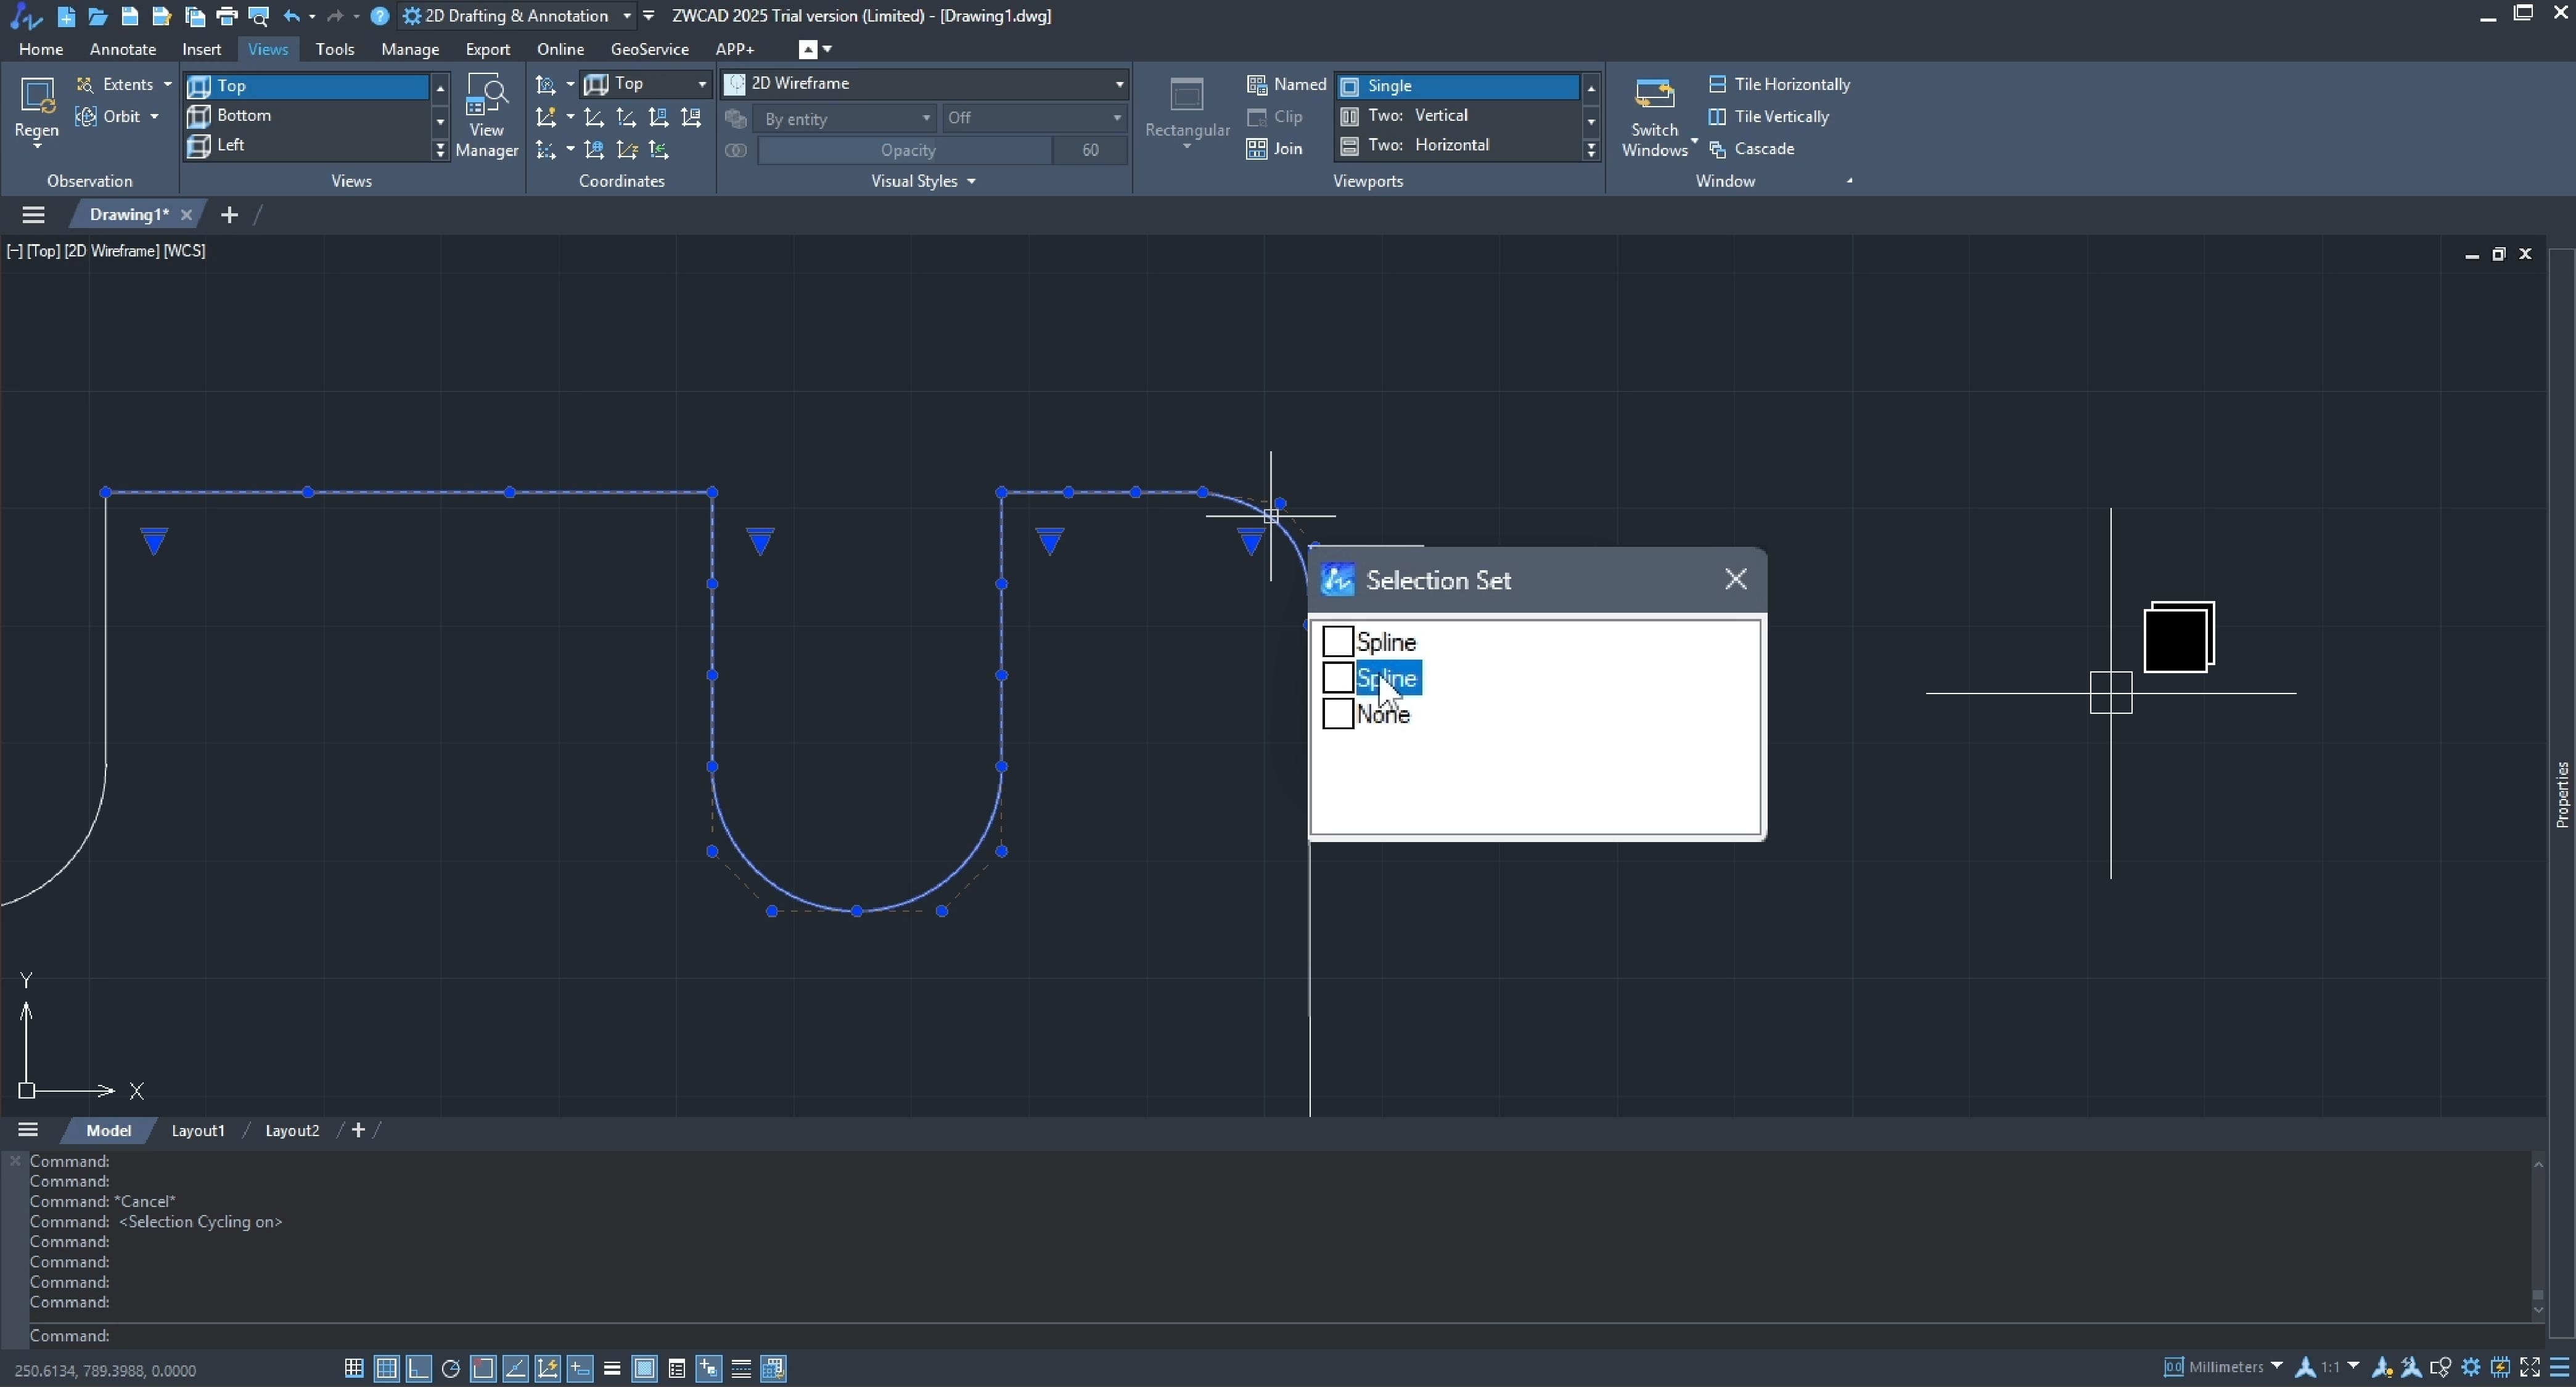The image size is (2576, 1387).
Task: Open the Properties side panel tab
Action: [2562, 795]
